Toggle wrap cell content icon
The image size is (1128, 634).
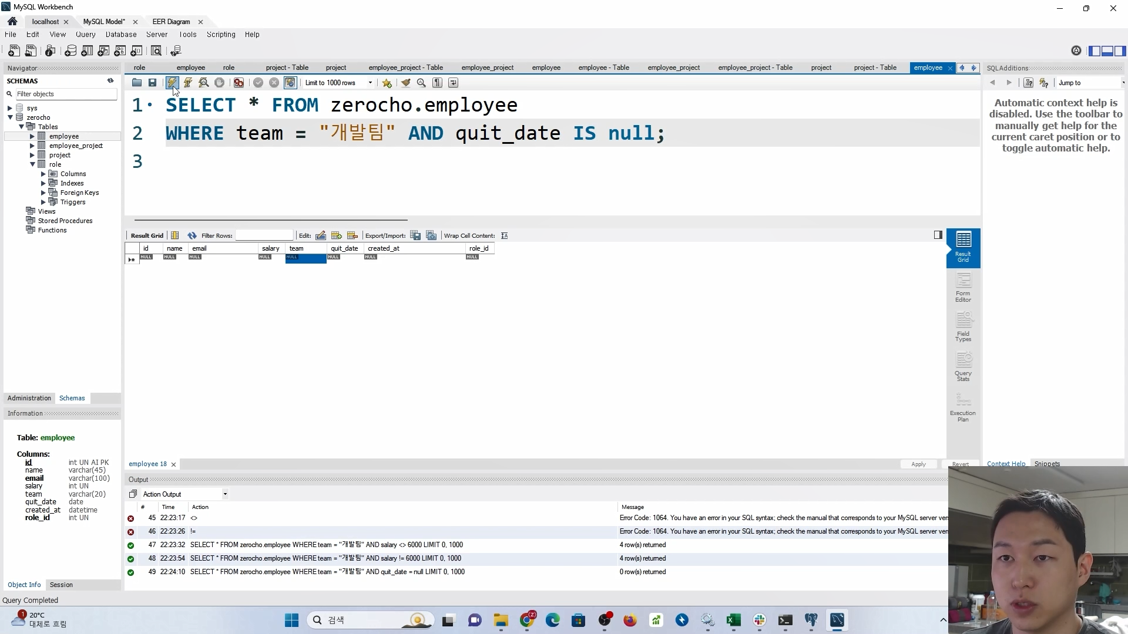[505, 236]
